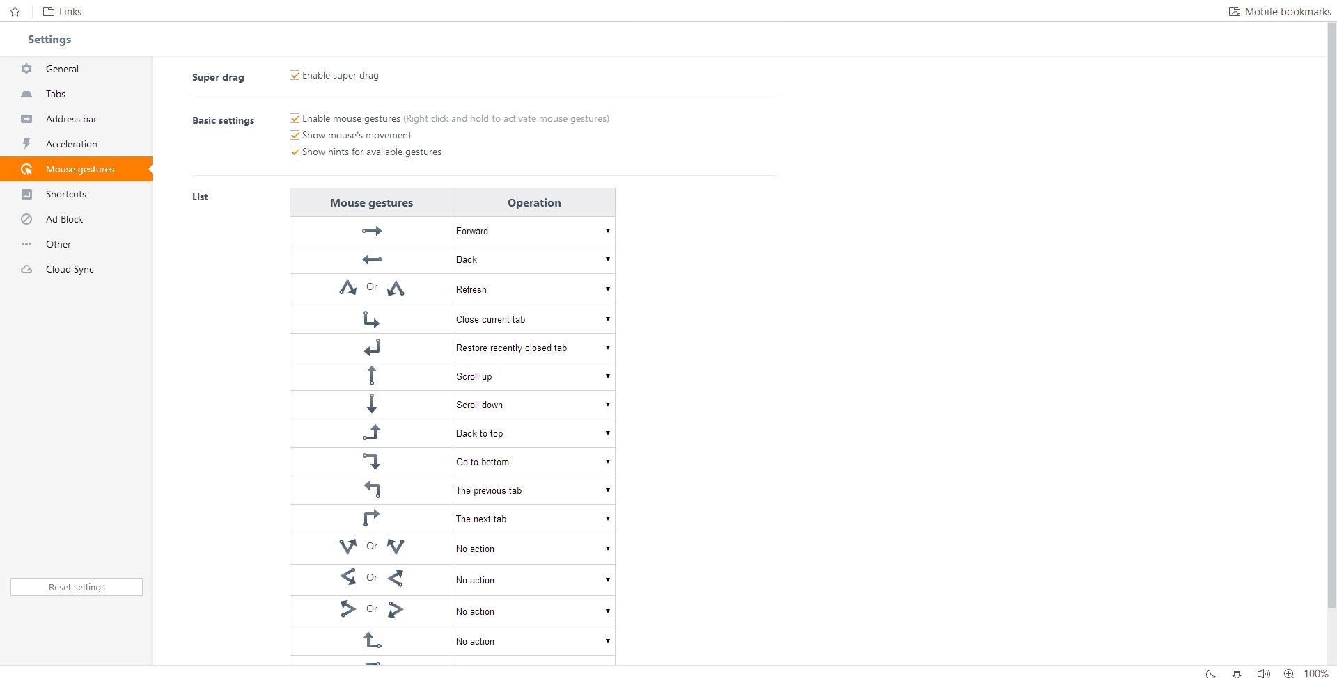Viewport: 1337px width, 678px height.
Task: Click the Address bar sidebar icon
Action: (x=26, y=119)
